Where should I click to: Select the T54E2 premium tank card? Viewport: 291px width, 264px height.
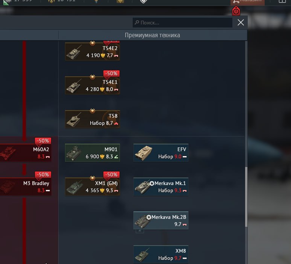click(92, 52)
